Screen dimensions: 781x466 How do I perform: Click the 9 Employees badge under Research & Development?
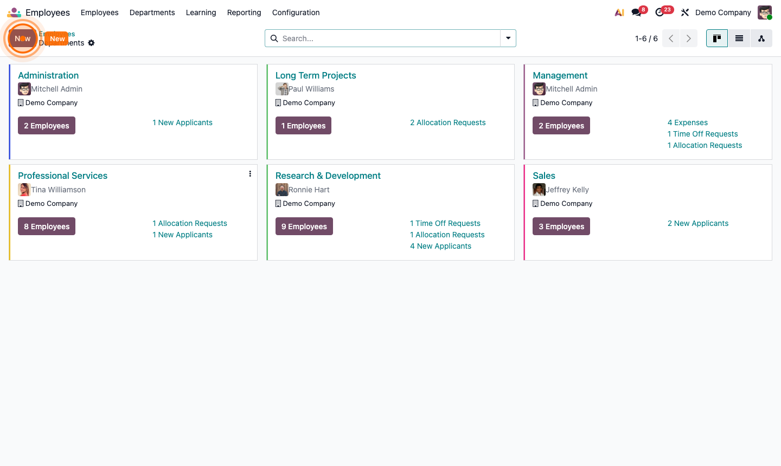coord(304,226)
